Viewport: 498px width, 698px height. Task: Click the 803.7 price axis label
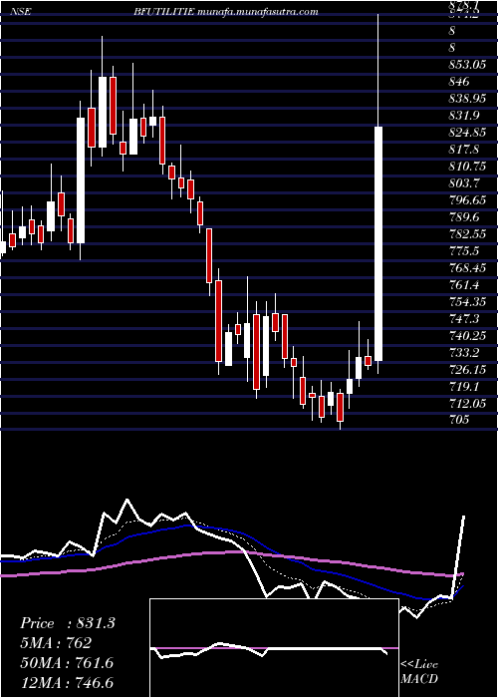463,182
